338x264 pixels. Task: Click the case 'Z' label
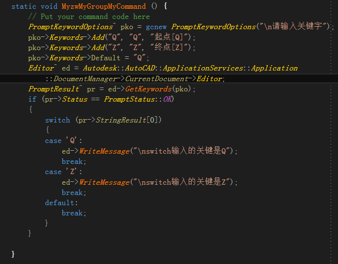[64, 172]
